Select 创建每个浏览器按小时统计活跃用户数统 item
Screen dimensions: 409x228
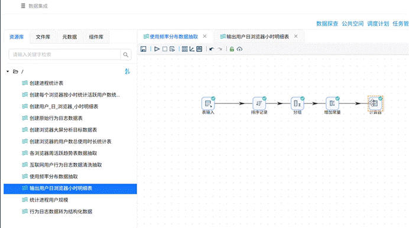pyautogui.click(x=74, y=95)
